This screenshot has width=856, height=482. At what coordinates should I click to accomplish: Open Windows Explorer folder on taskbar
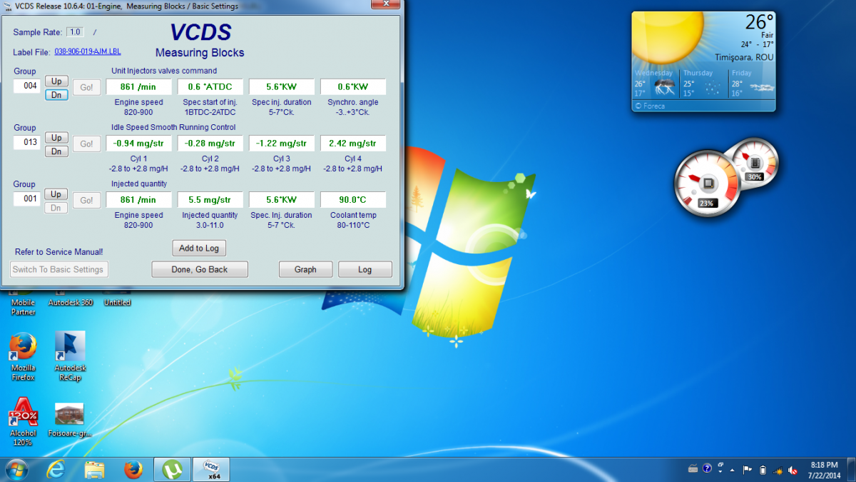click(x=95, y=469)
